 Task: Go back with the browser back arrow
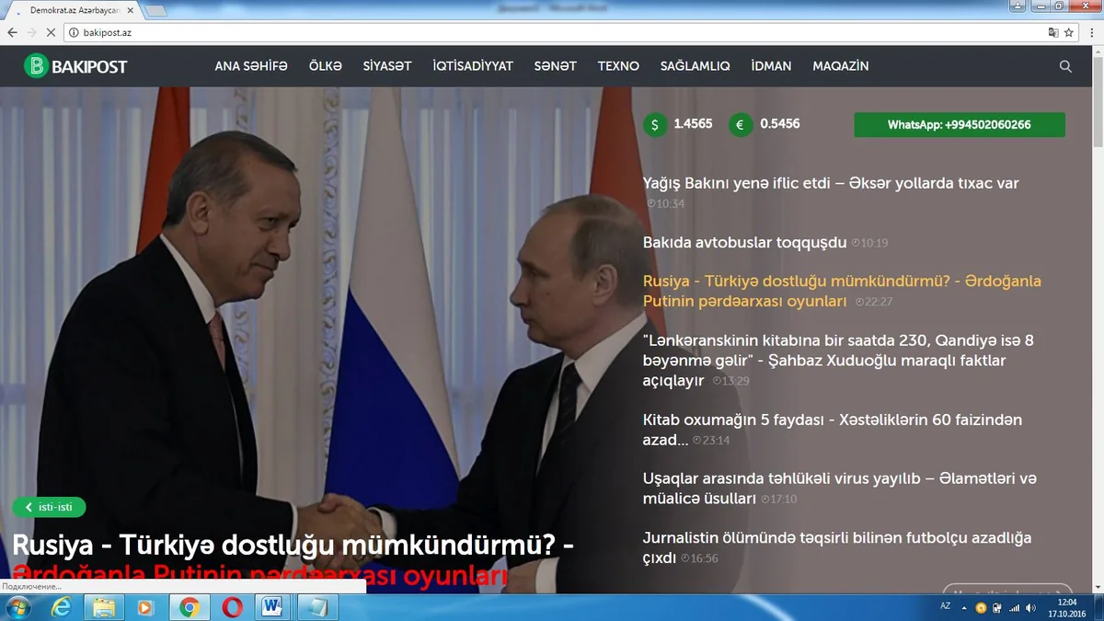pyautogui.click(x=12, y=32)
